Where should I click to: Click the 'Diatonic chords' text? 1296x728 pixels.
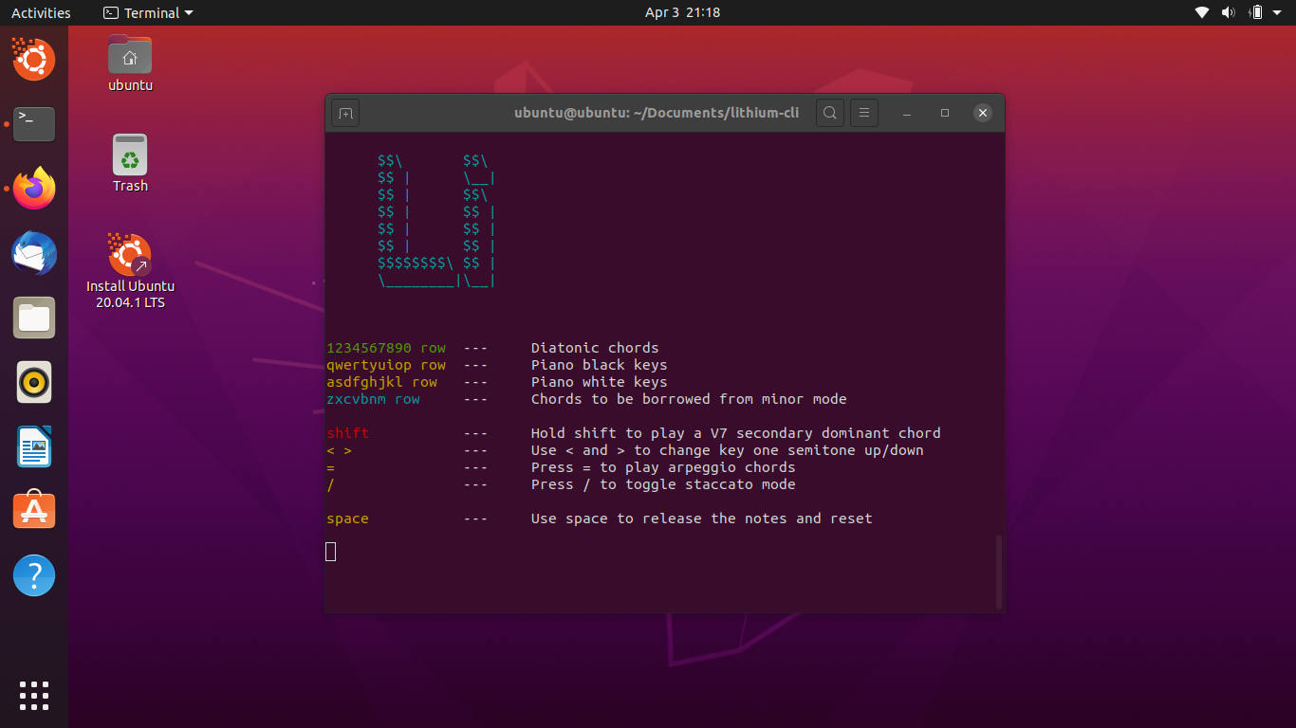(595, 348)
